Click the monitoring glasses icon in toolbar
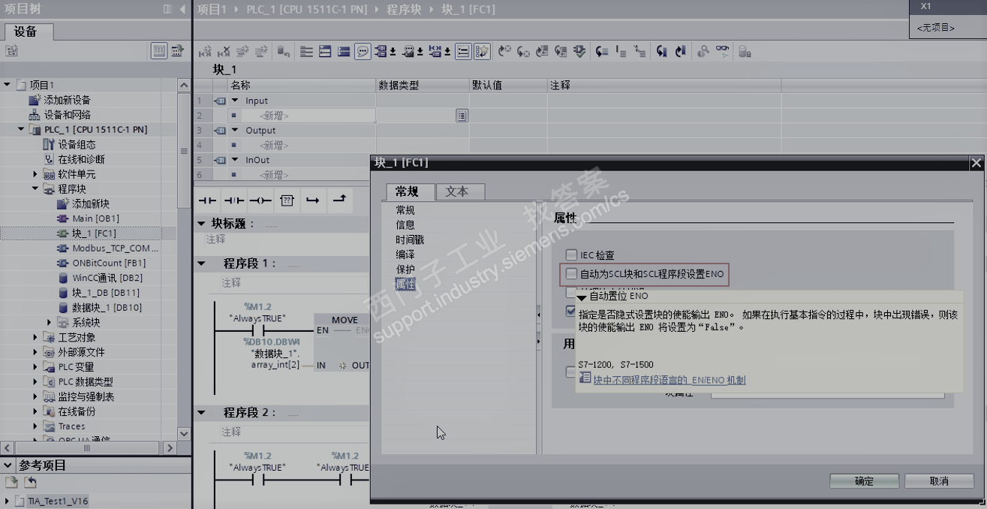987x509 pixels. point(722,52)
